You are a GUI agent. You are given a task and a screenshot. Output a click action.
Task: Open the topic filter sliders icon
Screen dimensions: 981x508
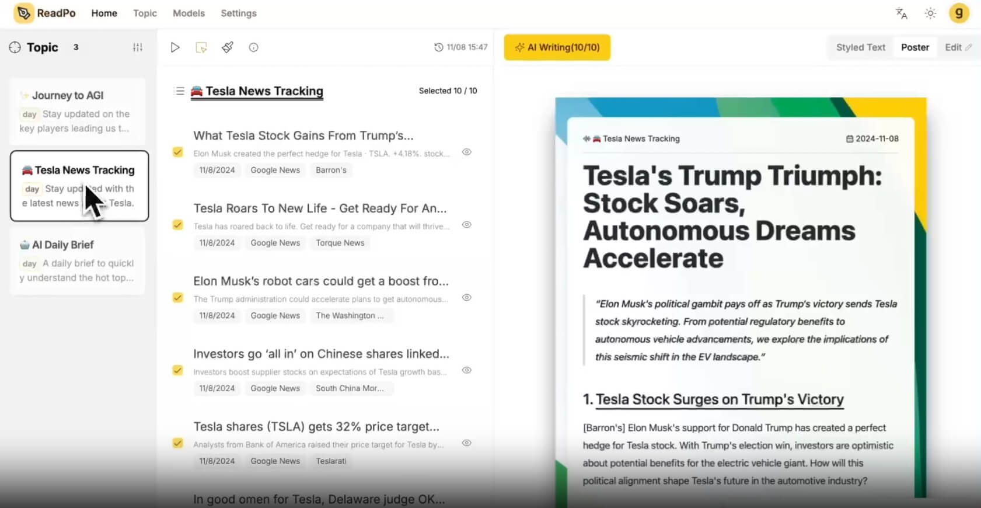pos(138,47)
